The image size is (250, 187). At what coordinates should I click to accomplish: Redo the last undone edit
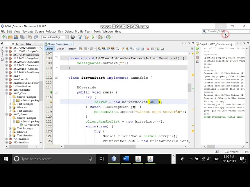(x=36, y=37)
